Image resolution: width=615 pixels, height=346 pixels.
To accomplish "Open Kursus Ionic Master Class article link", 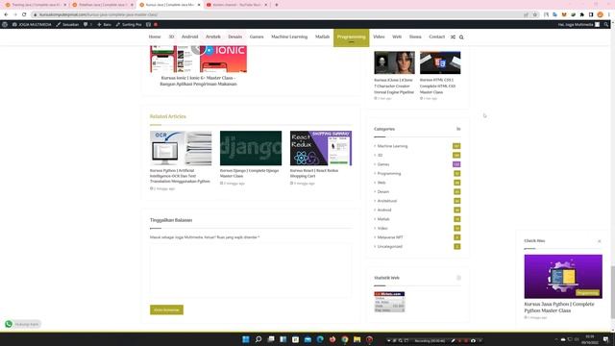I will pyautogui.click(x=198, y=81).
